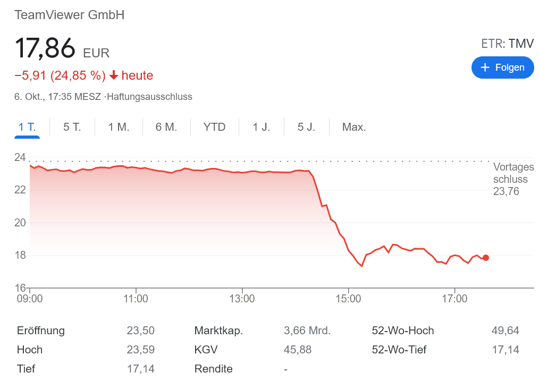Click the chart line at the 15:00 low

point(361,265)
